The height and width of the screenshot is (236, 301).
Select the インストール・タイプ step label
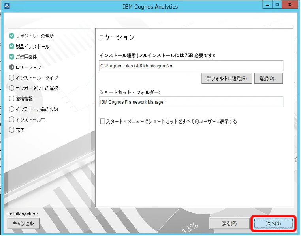[x=37, y=78]
